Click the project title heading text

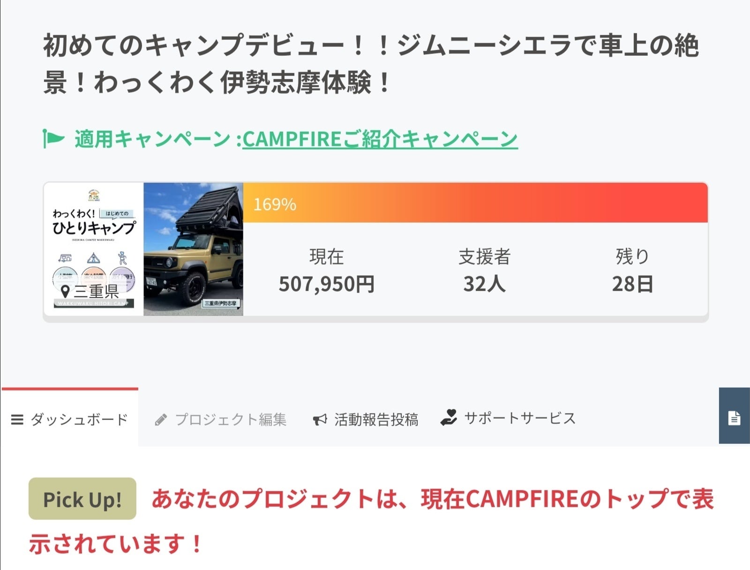370,64
